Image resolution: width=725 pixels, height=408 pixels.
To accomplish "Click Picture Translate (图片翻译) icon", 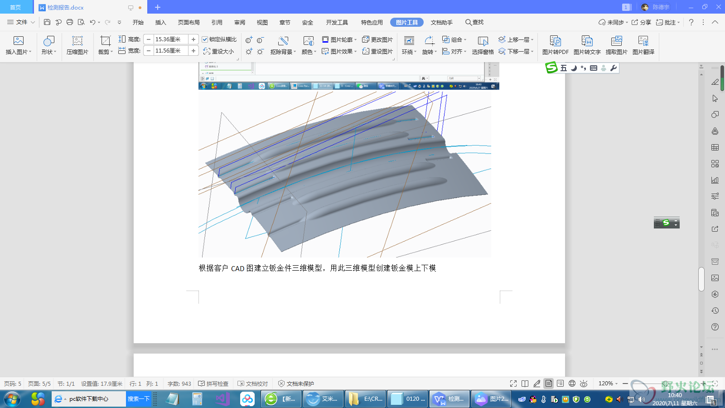I will point(643,41).
